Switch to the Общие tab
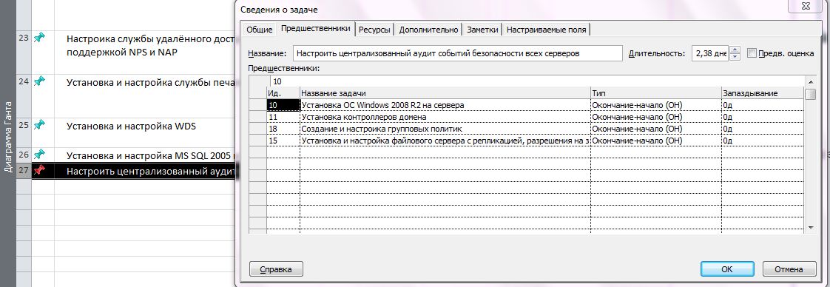830x287 pixels. coord(260,30)
